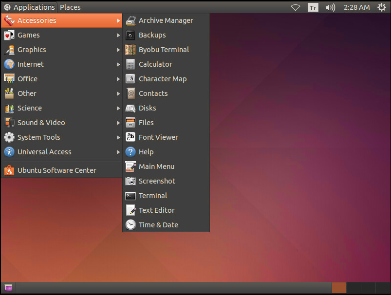Launch Backups via its safe icon

click(x=130, y=35)
